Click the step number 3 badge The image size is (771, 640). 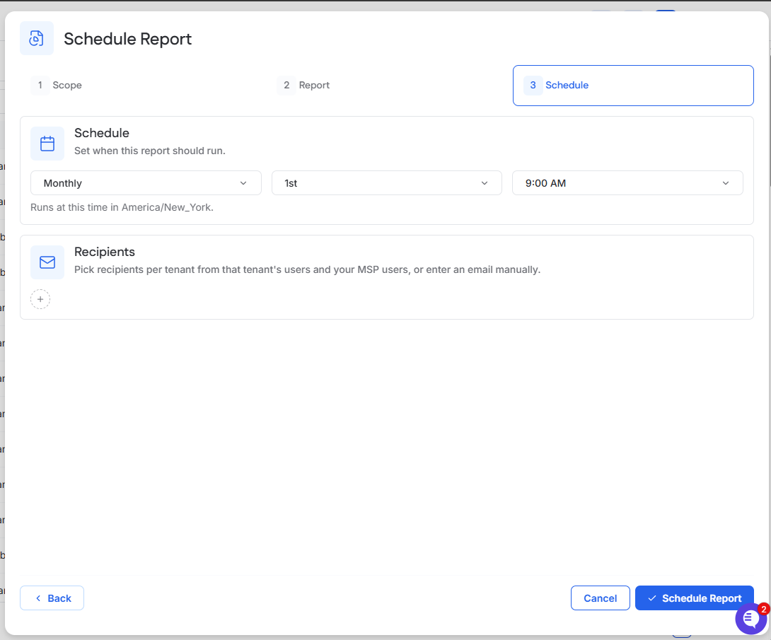(533, 85)
